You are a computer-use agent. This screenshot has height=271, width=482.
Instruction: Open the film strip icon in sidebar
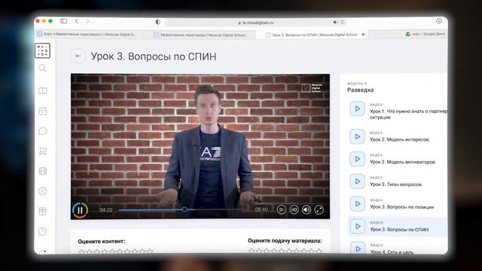43,171
